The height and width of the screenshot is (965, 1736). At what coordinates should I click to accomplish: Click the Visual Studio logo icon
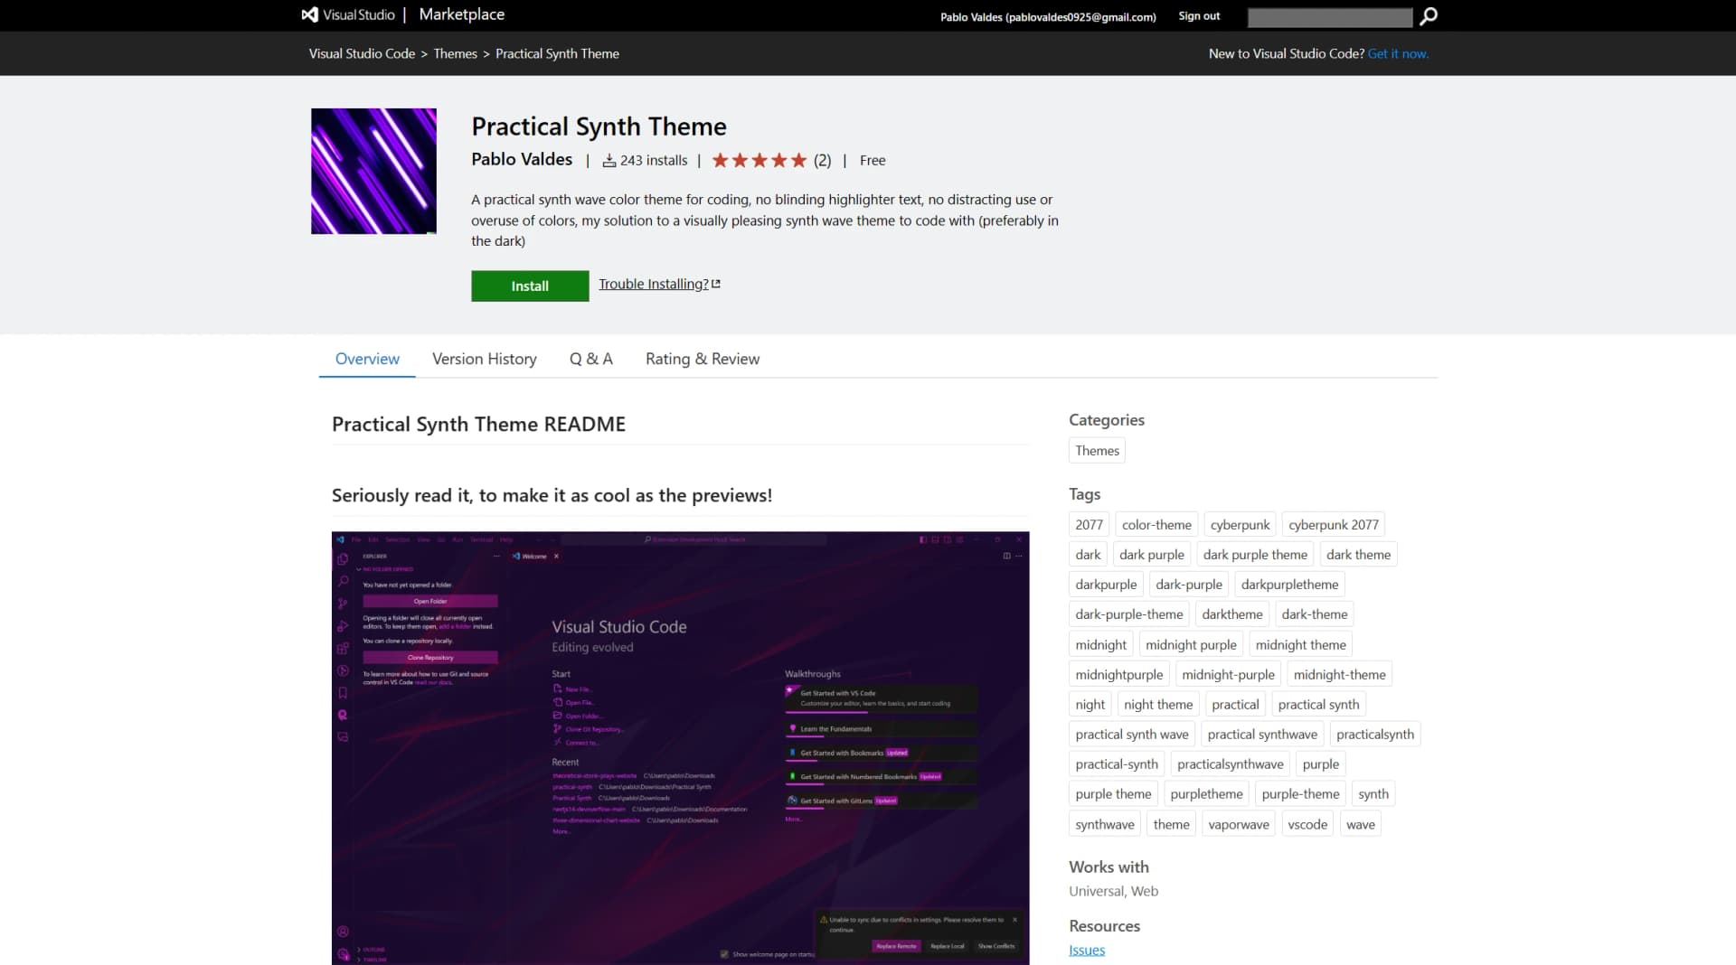coord(310,14)
